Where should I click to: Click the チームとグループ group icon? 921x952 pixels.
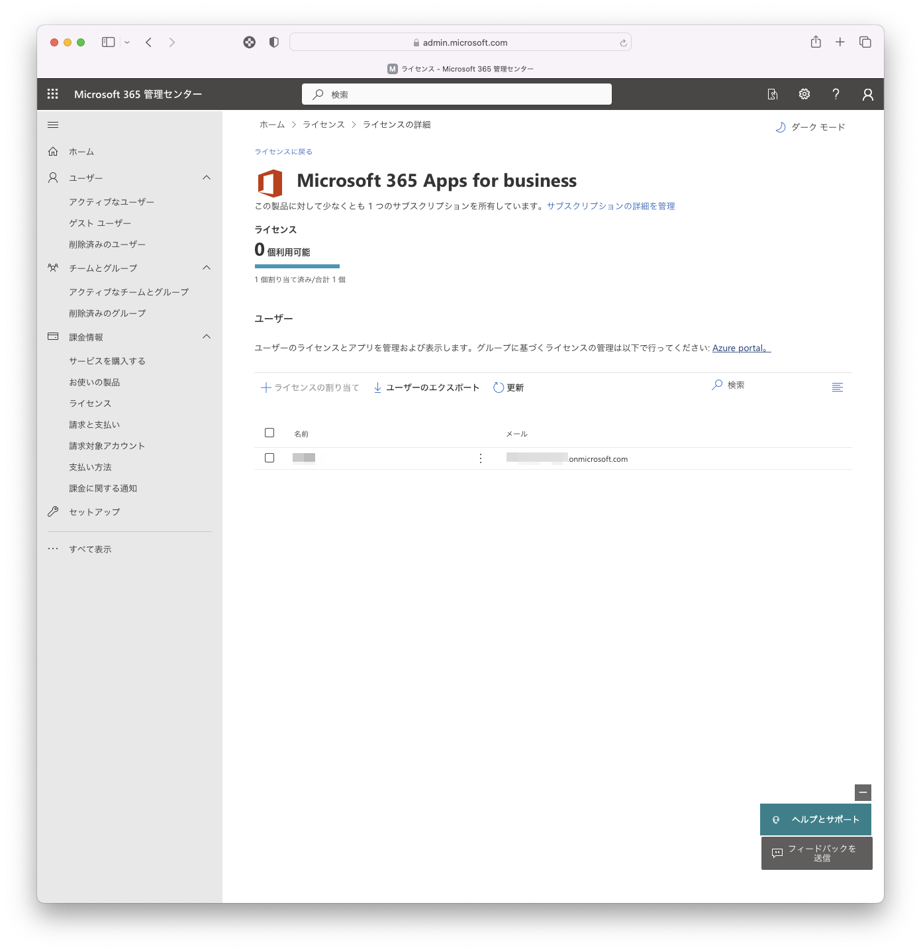coord(53,268)
